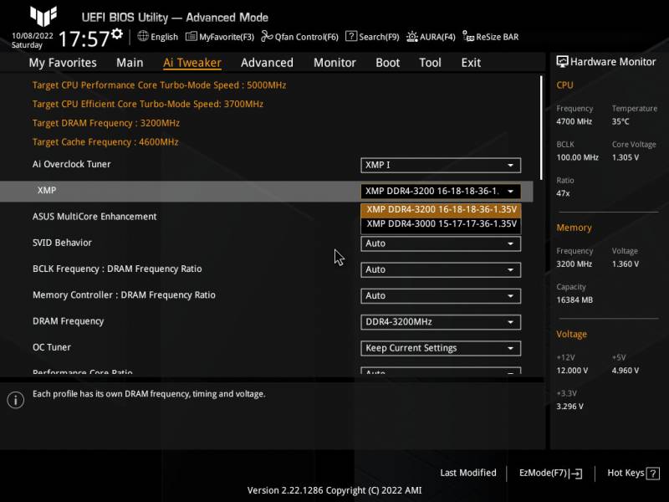Select the Ai Overclock Tuner label
669x502 pixels.
tap(71, 164)
